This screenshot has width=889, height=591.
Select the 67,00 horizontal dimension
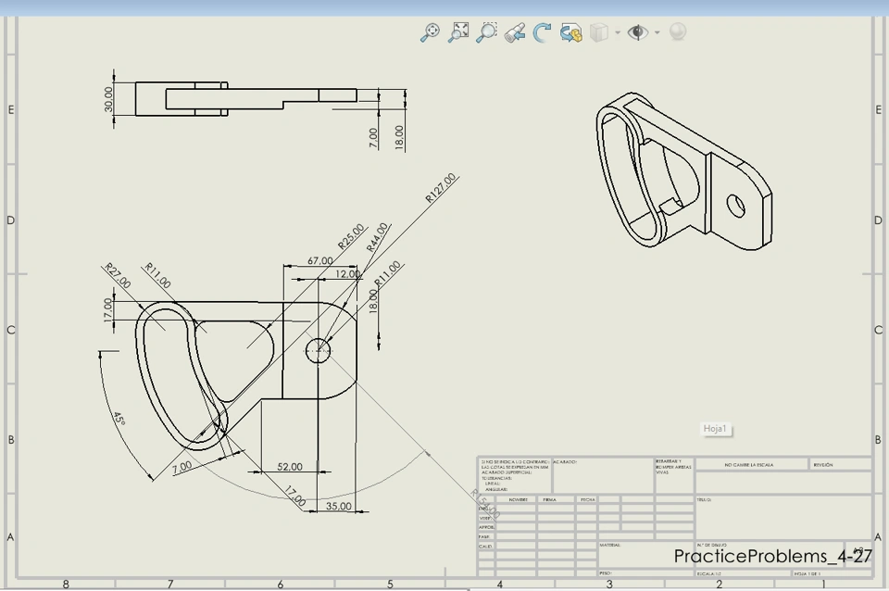(320, 261)
